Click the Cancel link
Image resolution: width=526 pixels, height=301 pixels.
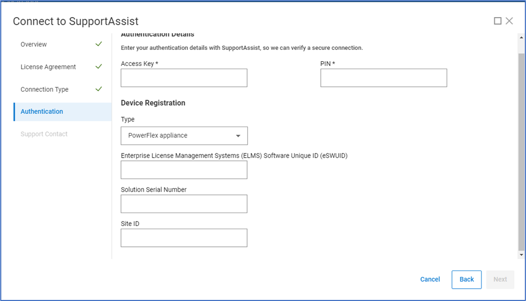pos(430,279)
